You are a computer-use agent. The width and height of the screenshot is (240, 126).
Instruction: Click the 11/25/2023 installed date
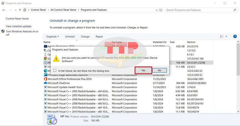(x=159, y=79)
